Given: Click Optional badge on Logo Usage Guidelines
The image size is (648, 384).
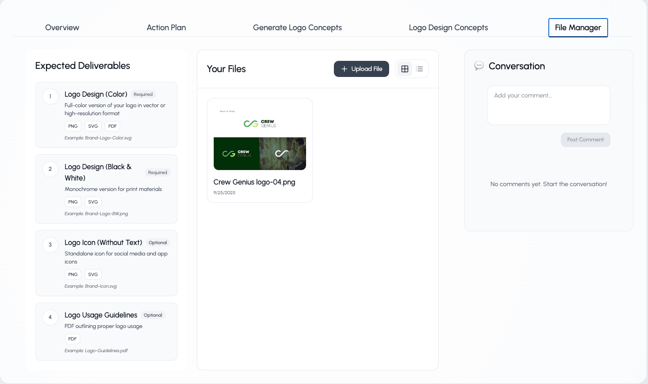Looking at the screenshot, I should [153, 315].
